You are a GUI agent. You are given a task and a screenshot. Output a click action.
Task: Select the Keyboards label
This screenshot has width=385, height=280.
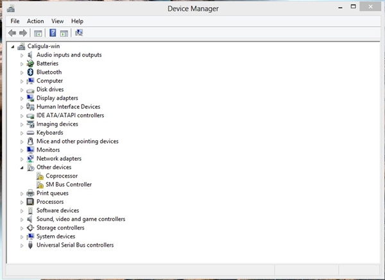[x=50, y=133]
